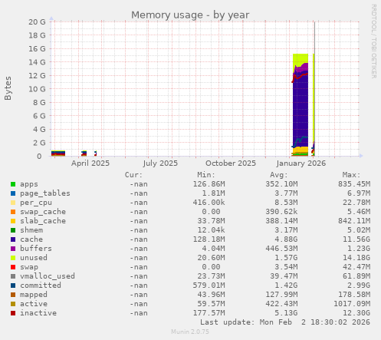Click the 'January 2026' x-axis label

(301, 163)
